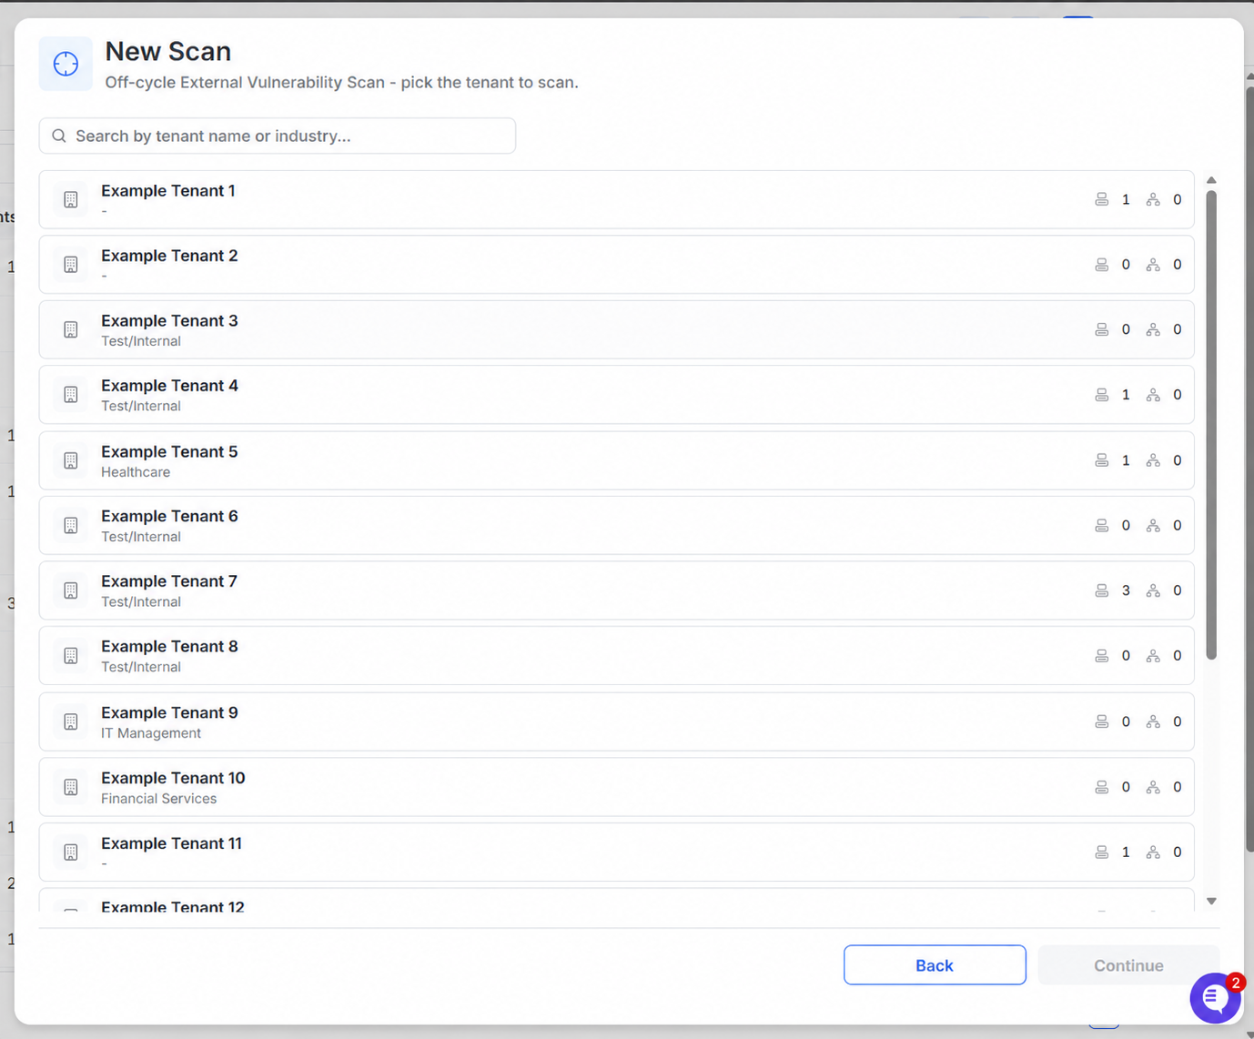Click the Financial Services industry label
Image resolution: width=1254 pixels, height=1039 pixels.
pos(159,799)
